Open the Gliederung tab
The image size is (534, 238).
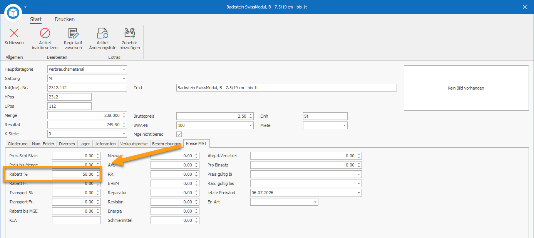click(18, 144)
